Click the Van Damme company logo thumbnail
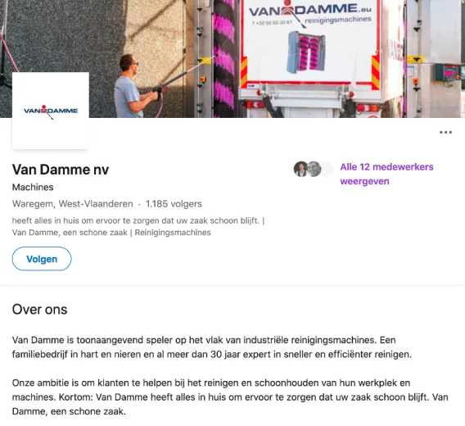This screenshot has width=465, height=426. coord(51,111)
